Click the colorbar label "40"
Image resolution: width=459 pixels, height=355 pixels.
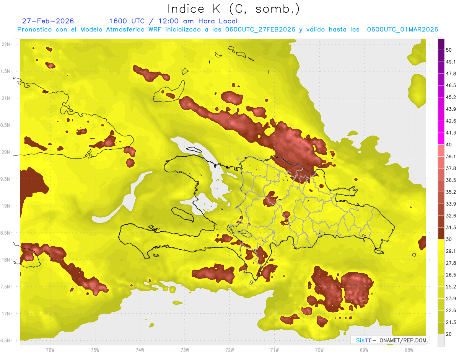(x=449, y=145)
